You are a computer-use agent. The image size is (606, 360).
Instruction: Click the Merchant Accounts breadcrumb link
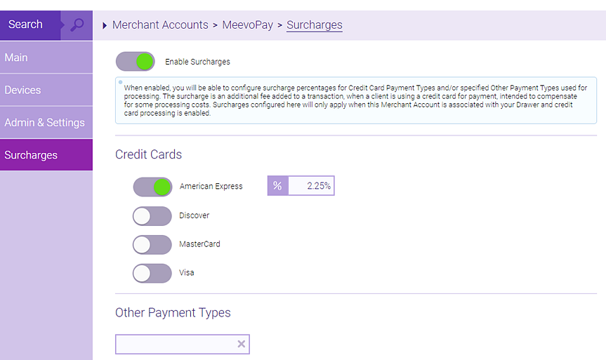[160, 25]
